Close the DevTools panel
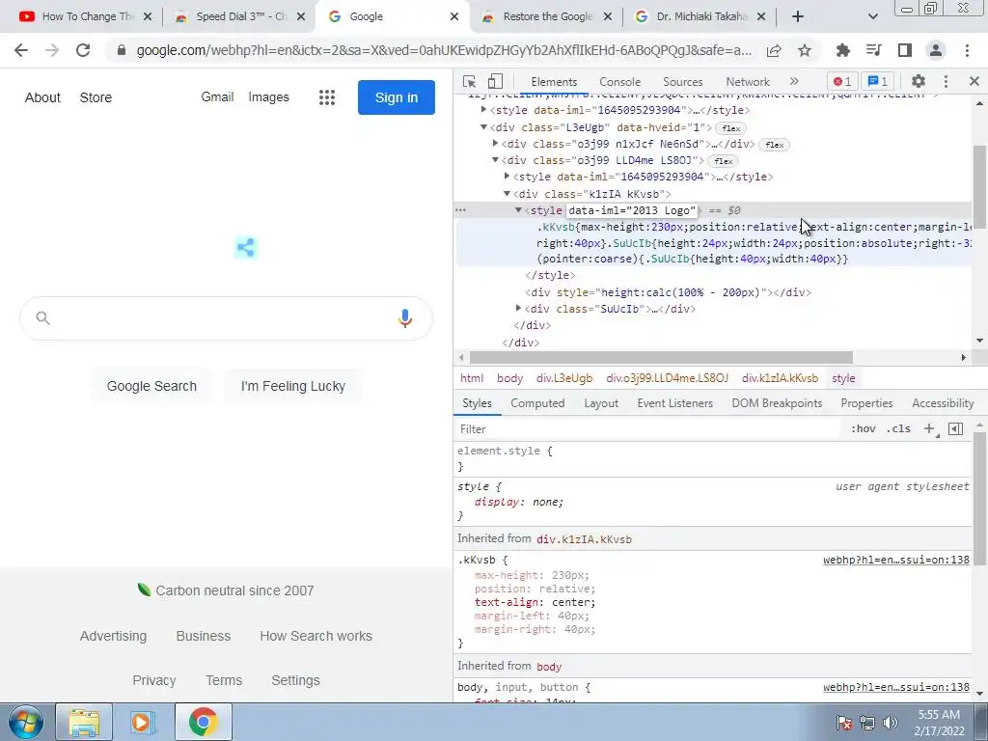The width and height of the screenshot is (988, 741). tap(974, 81)
